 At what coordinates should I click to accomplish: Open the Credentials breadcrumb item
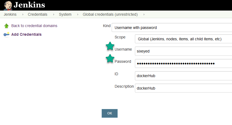pyautogui.click(x=38, y=14)
